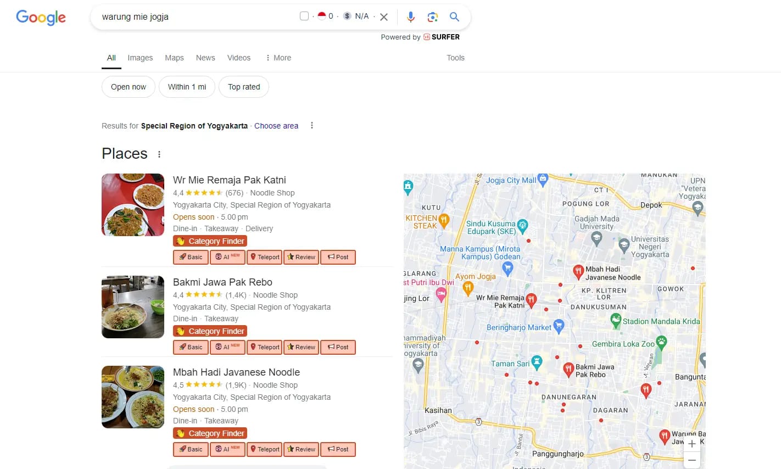The image size is (781, 469).
Task: Click Basic button for Bakmi Jawa Pak Rebo
Action: click(x=191, y=347)
